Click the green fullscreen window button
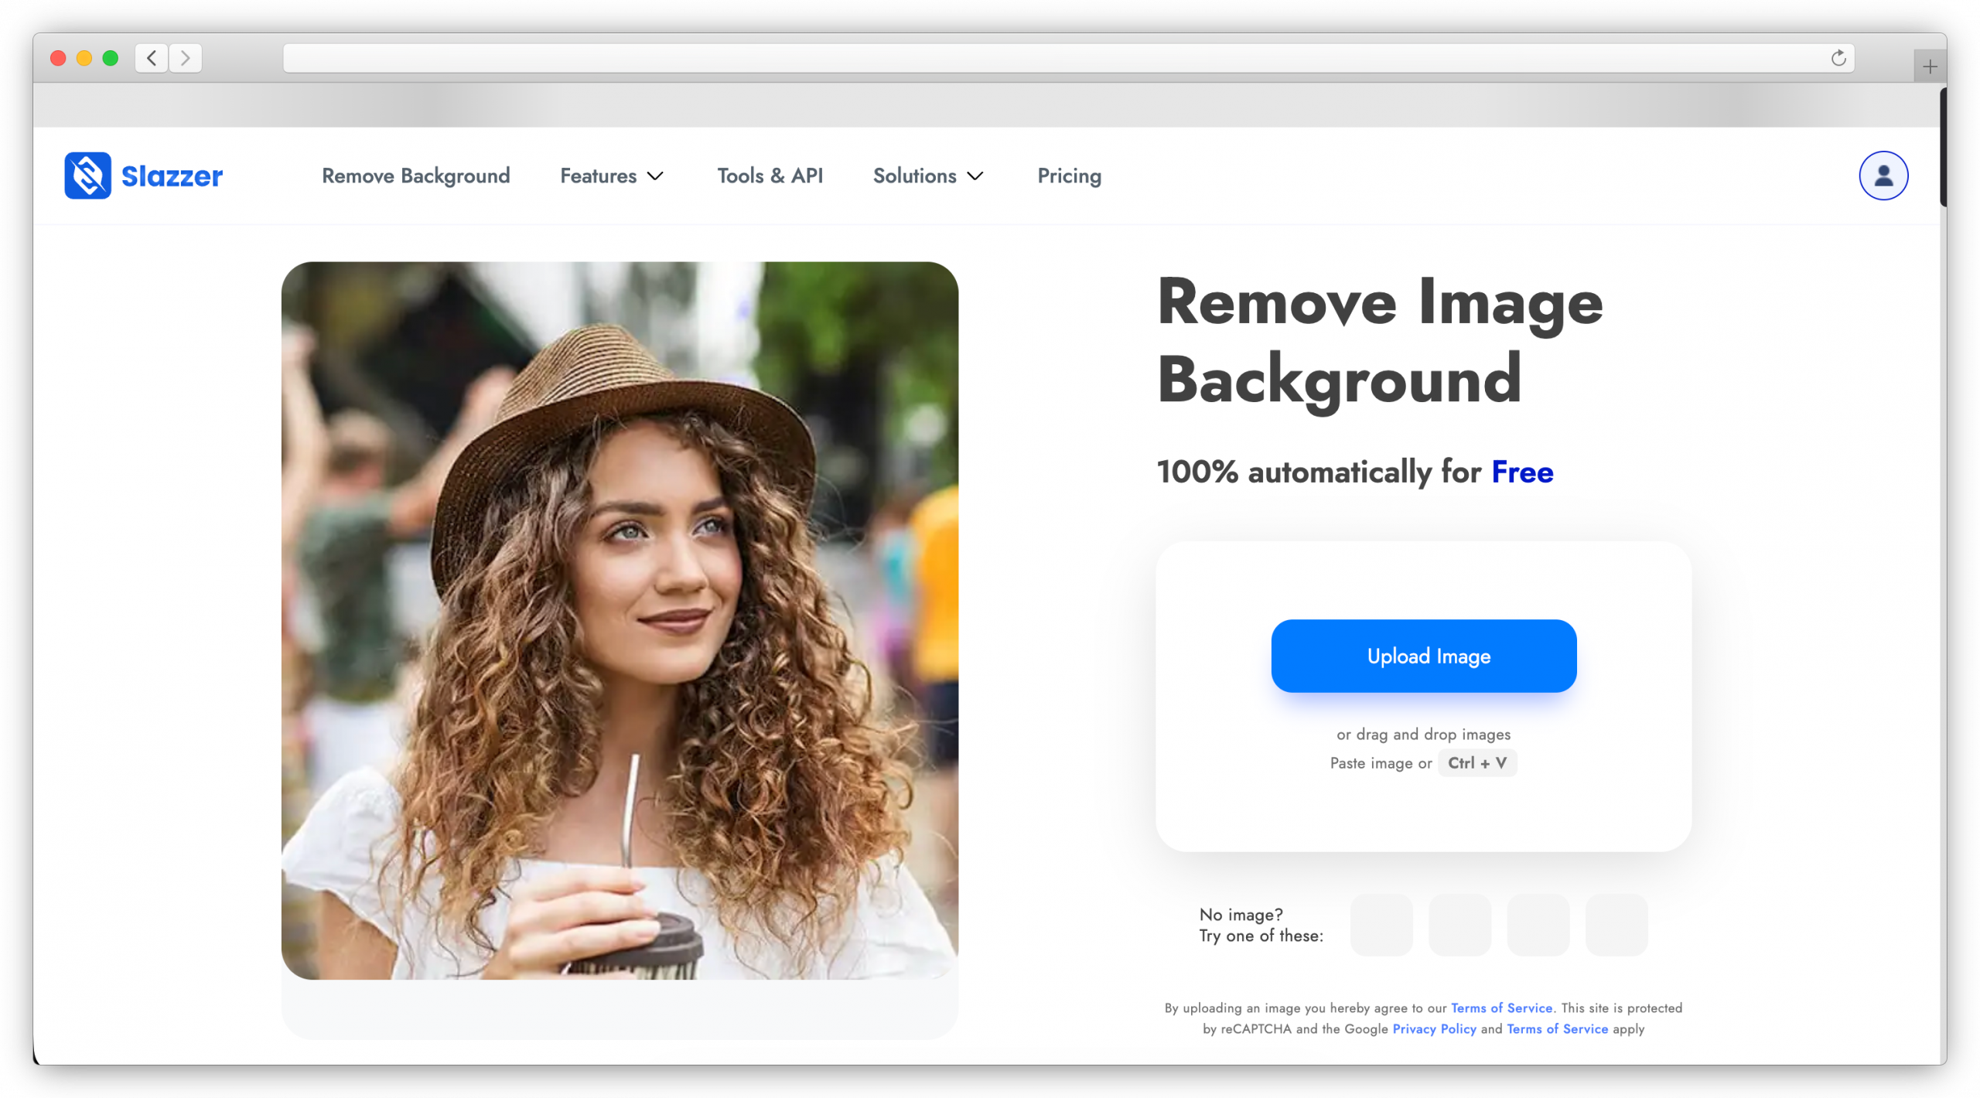 (111, 58)
